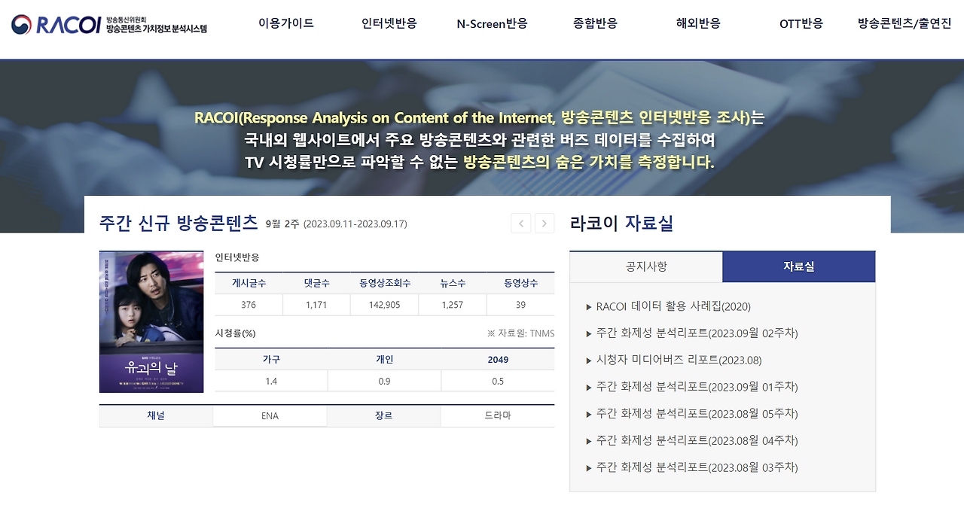Open 인터넷반응 menu
Screen dimensions: 964x505
[x=388, y=23]
